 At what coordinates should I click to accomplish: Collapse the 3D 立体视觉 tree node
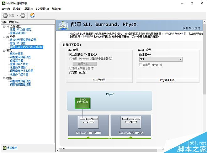[4, 27]
